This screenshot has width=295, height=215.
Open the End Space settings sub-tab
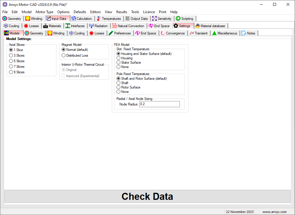pos(146,33)
